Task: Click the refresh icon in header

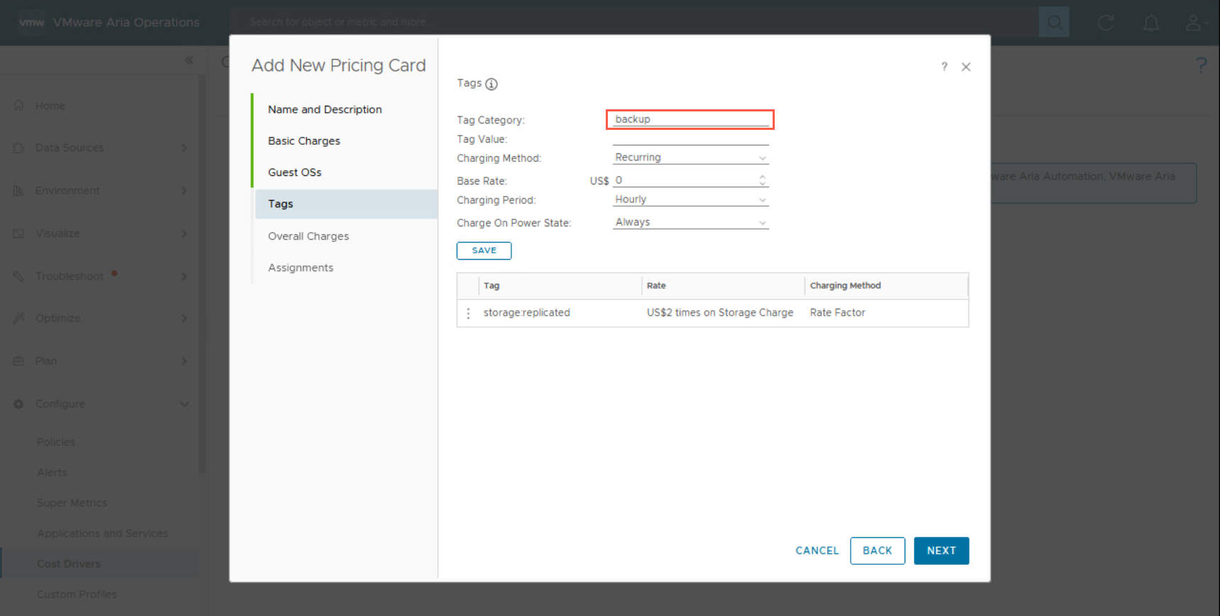Action: (1106, 23)
